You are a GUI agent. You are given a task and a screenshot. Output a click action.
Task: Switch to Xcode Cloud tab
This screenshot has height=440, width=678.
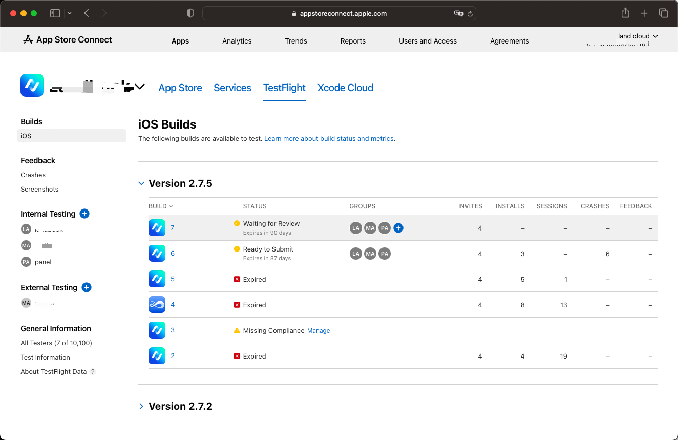[345, 88]
